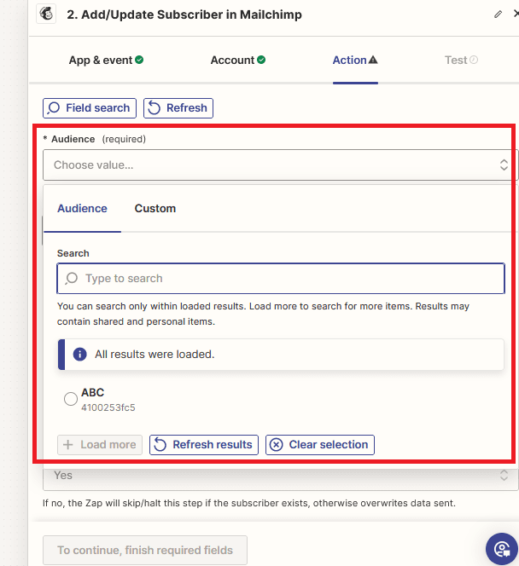Click the info icon beside loaded message
519x566 pixels.
tap(79, 354)
